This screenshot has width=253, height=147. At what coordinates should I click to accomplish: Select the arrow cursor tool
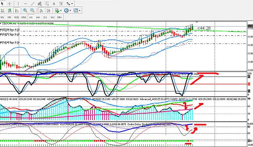coord(2,3)
